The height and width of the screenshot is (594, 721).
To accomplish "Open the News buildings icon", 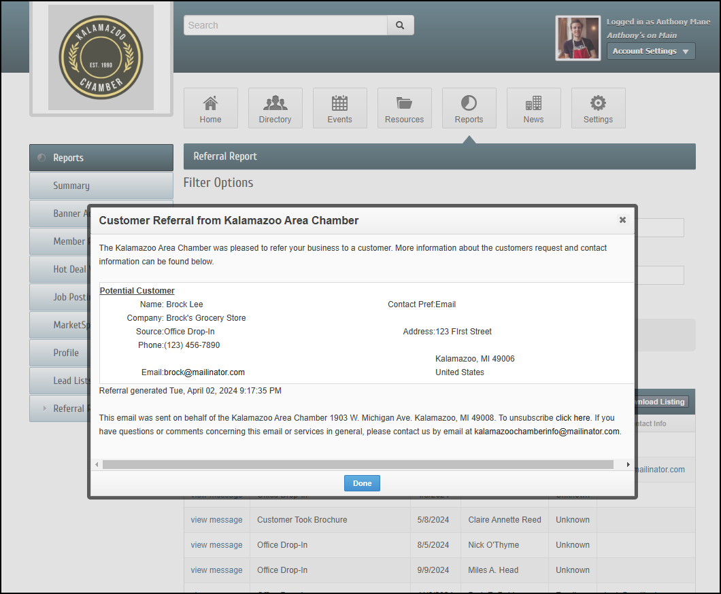I will point(533,103).
